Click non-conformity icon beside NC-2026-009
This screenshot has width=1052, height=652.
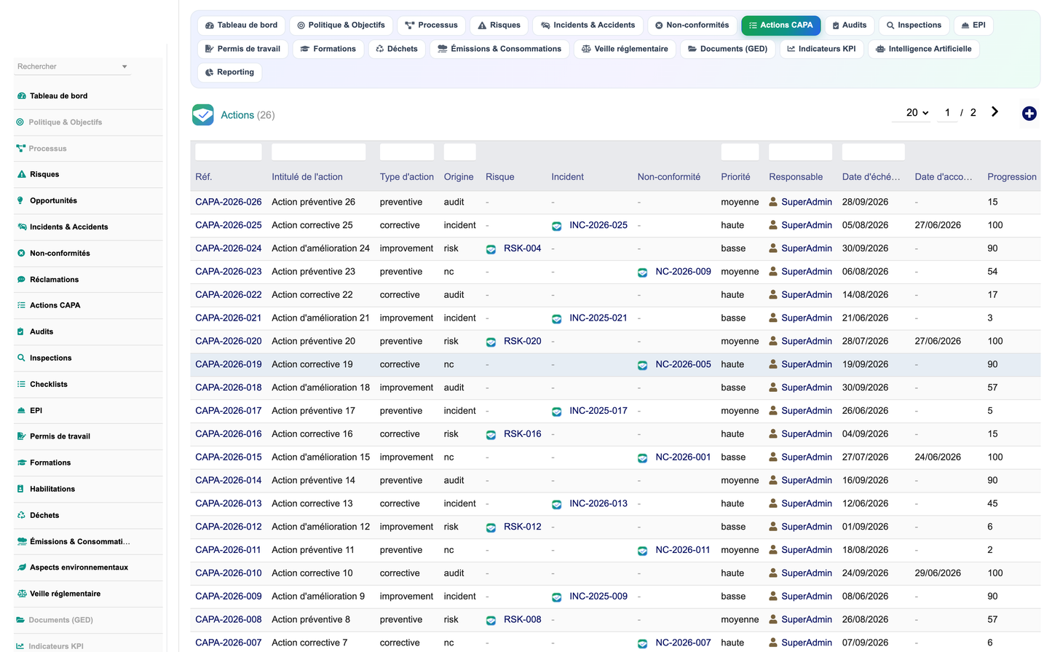point(642,272)
